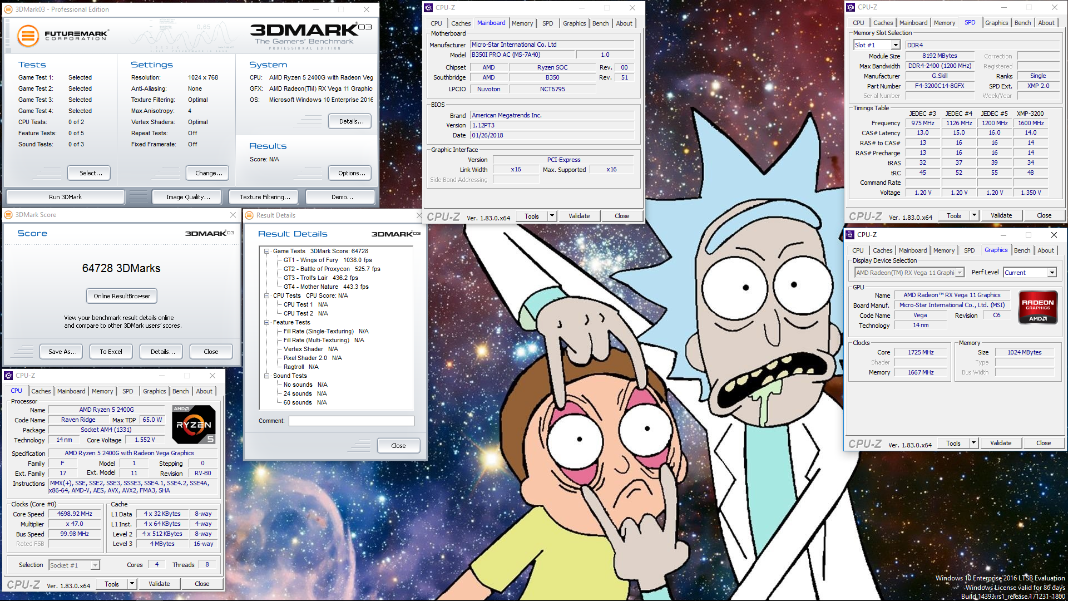Switch to Memory tab in Mainboard CPU-Z window
The height and width of the screenshot is (601, 1068).
[522, 23]
